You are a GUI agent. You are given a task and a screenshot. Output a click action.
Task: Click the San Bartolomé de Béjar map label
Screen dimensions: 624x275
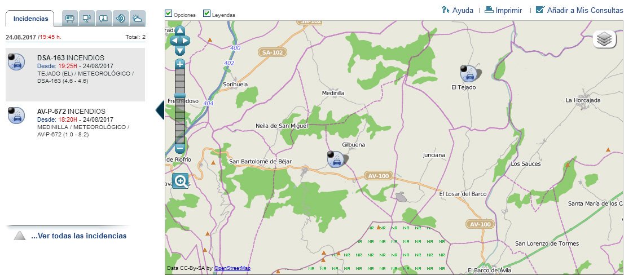click(261, 161)
